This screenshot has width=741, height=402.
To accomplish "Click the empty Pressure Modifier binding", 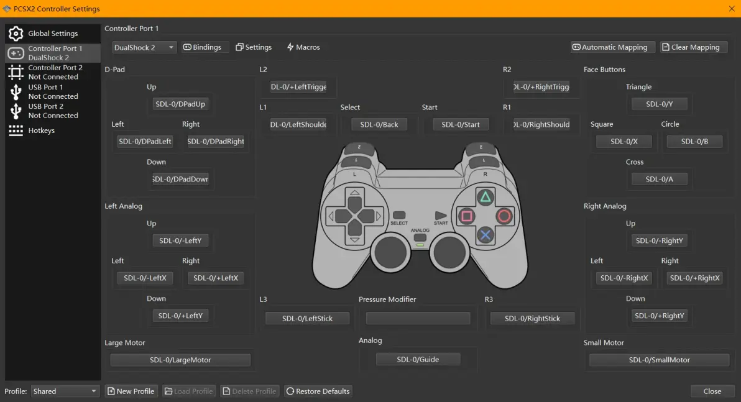I will coord(418,318).
